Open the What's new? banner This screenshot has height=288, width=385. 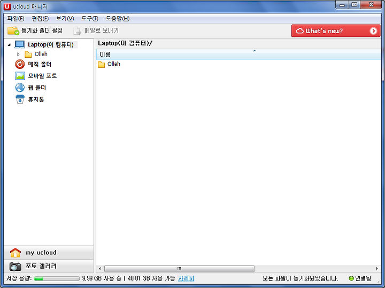pos(336,31)
